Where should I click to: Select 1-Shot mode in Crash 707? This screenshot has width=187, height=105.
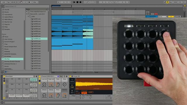pyautogui.click(x=72, y=86)
